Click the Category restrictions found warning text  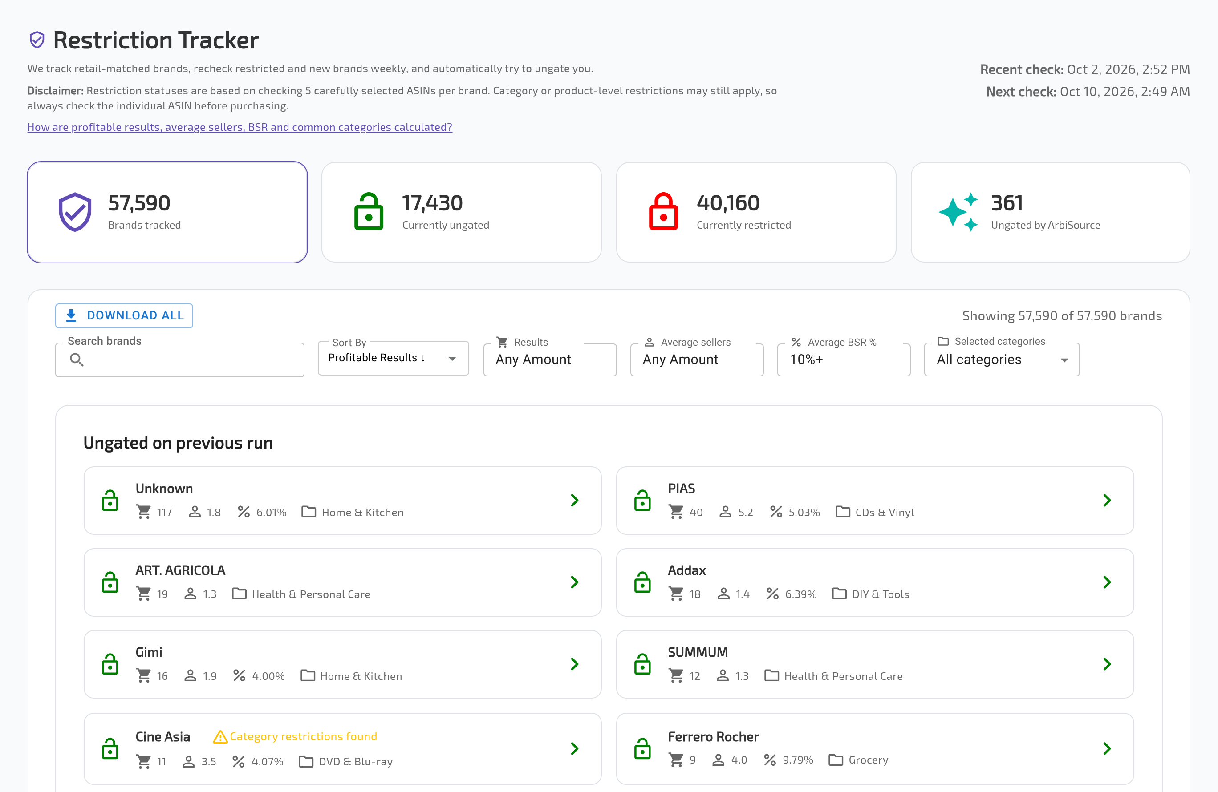[304, 737]
